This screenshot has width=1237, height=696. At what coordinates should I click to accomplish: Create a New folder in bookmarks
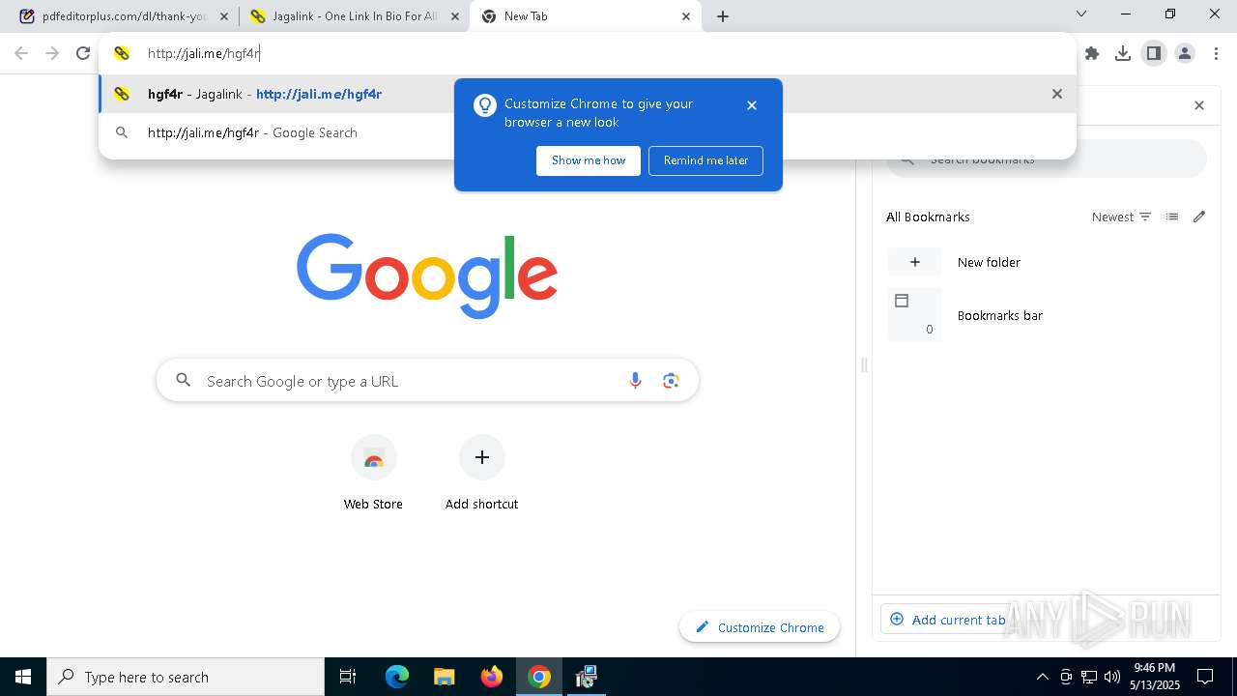[x=1047, y=262]
